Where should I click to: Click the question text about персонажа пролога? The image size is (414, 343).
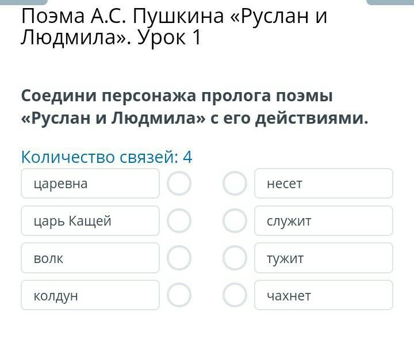194,106
